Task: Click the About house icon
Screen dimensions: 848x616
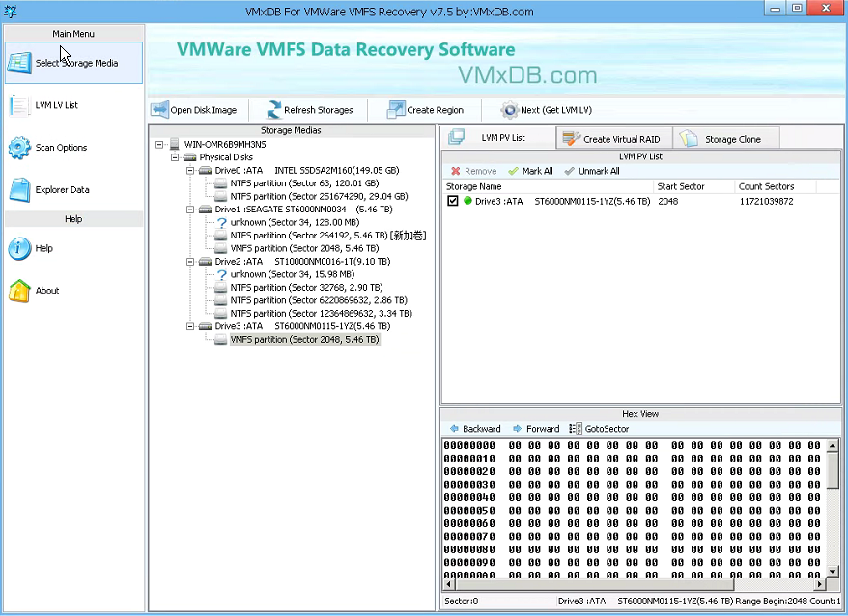Action: coord(19,291)
